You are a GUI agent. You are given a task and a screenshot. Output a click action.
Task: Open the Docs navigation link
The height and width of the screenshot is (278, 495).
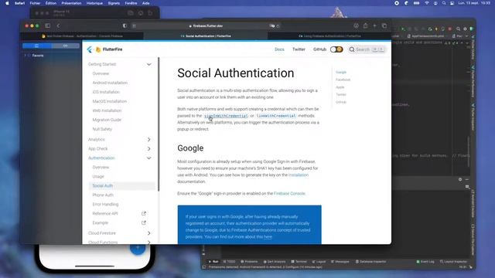[279, 49]
